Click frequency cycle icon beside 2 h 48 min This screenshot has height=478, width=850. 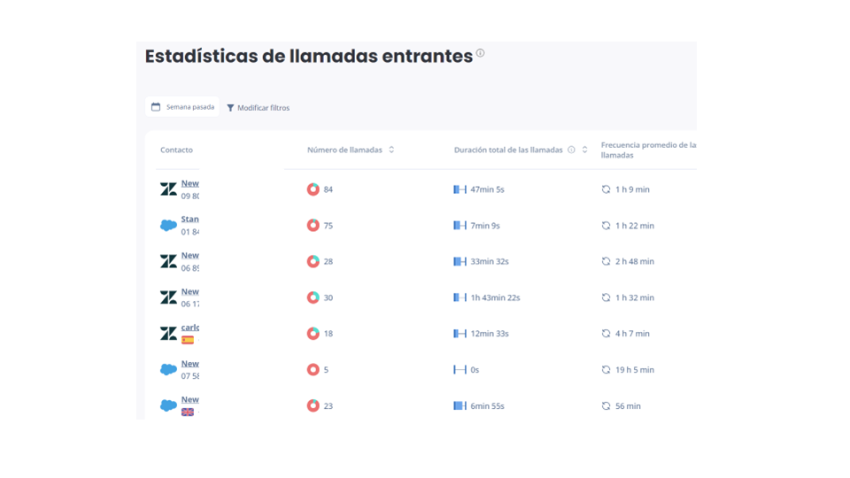pyautogui.click(x=606, y=261)
